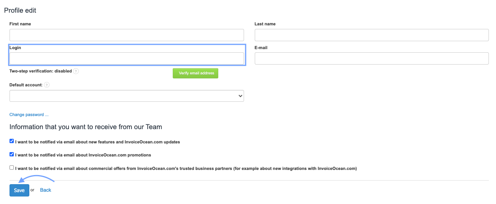496x204 pixels.
Task: Click into the Last name input box
Action: click(371, 35)
